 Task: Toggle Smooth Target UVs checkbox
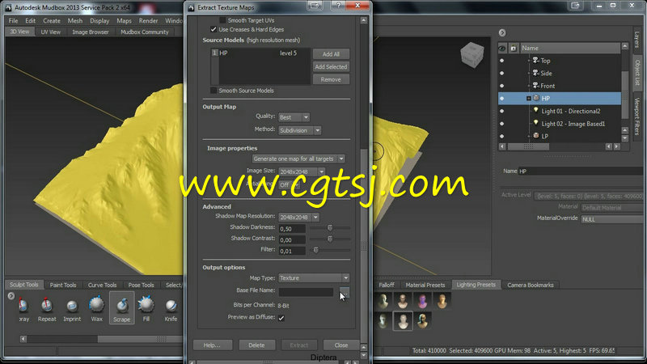[222, 20]
